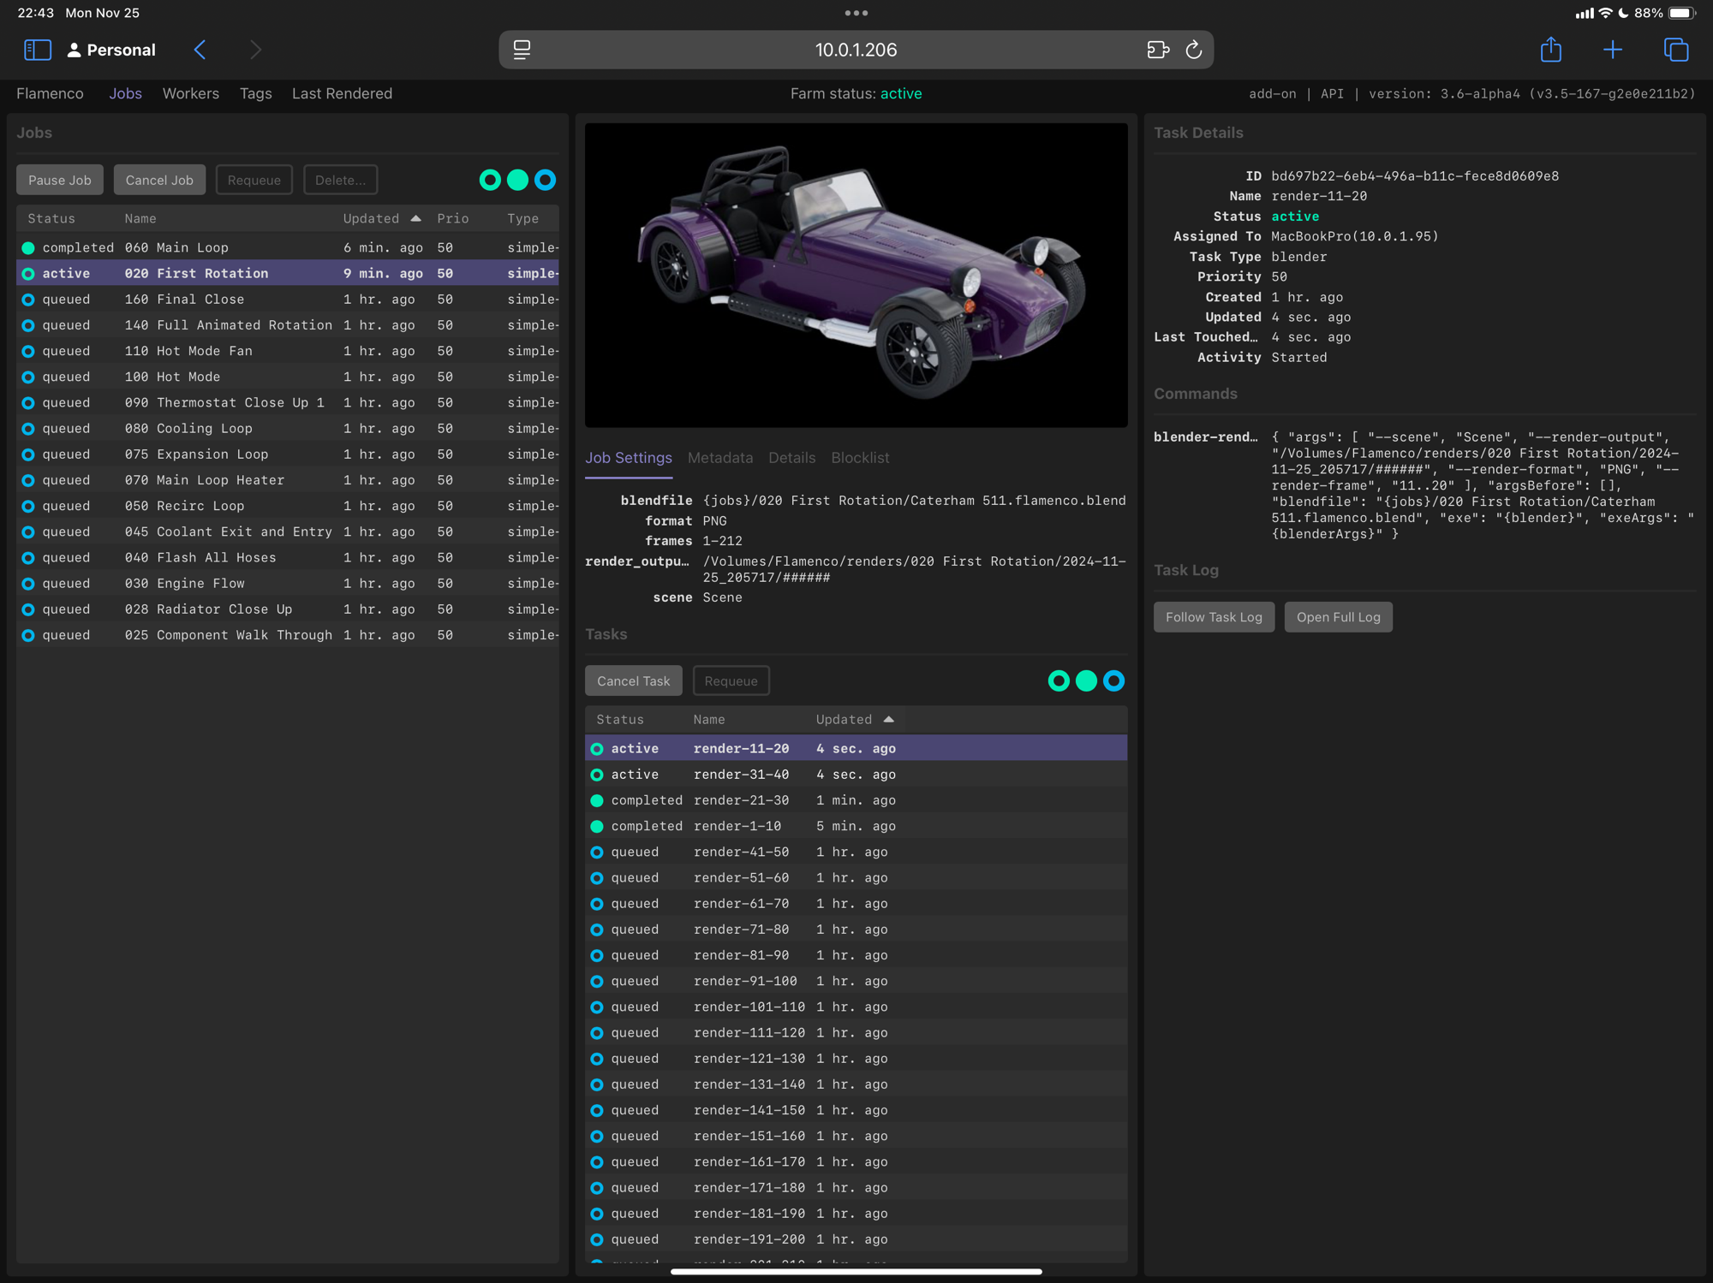Sort jobs by Type column header
Screen dimensions: 1713x1283
click(522, 218)
